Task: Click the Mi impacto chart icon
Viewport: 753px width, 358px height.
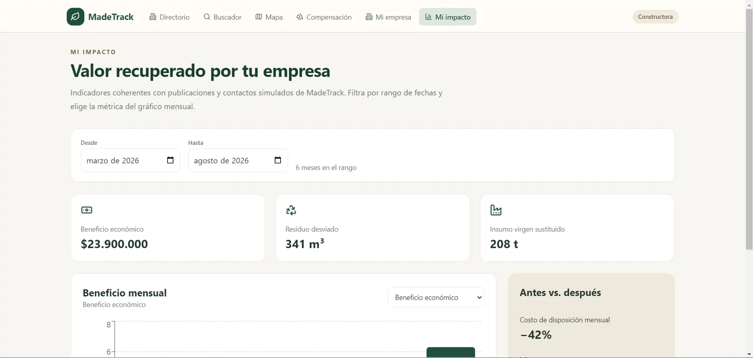Action: pyautogui.click(x=428, y=17)
